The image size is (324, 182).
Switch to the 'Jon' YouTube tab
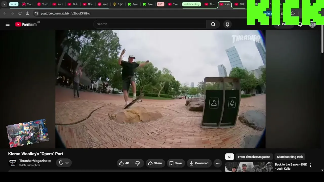[x=57, y=4]
